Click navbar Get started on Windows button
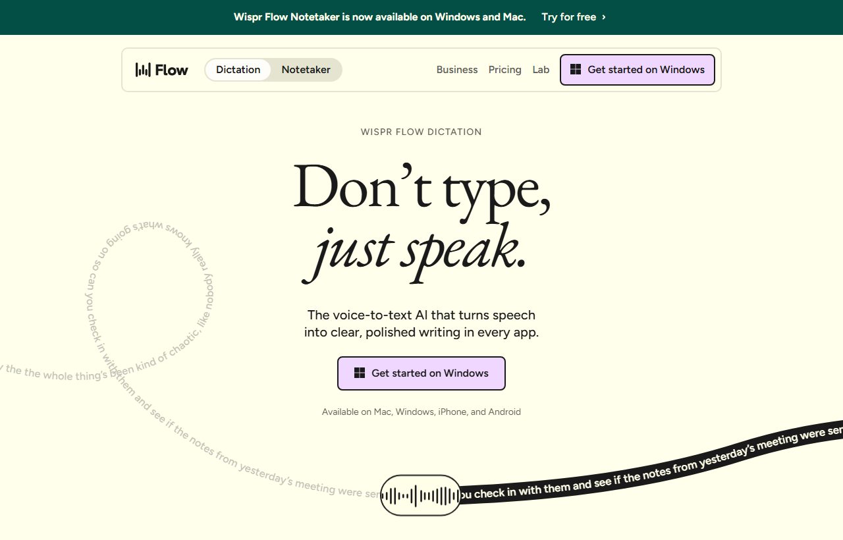 pyautogui.click(x=638, y=70)
